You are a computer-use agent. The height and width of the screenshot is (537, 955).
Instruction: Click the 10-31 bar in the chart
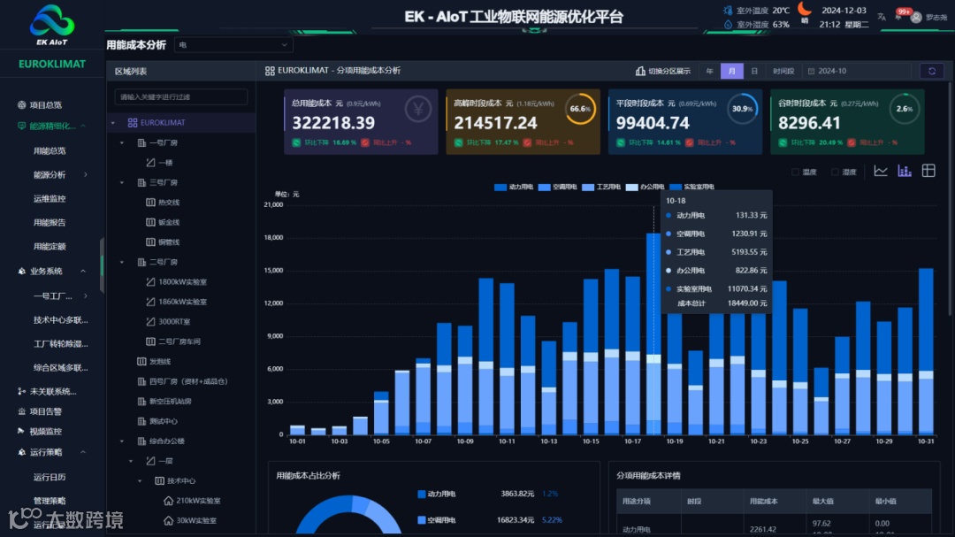point(926,351)
